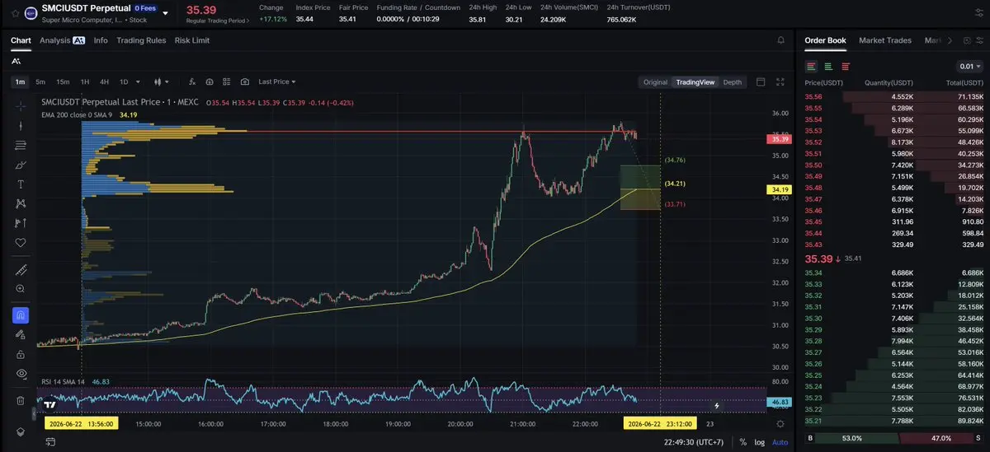This screenshot has width=990, height=452.
Task: Switch chart to Original view
Action: pyautogui.click(x=655, y=82)
